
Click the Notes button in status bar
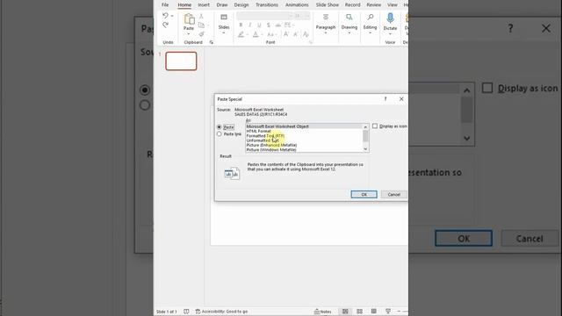tap(322, 312)
